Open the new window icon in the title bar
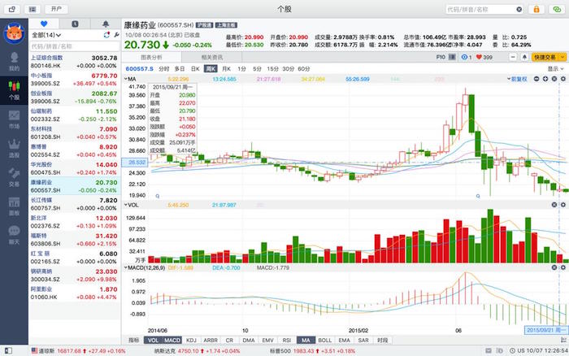The height and width of the screenshot is (356, 569). (12, 9)
